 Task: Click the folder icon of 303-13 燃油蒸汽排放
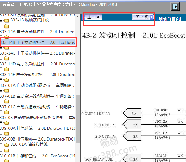(x=6, y=21)
